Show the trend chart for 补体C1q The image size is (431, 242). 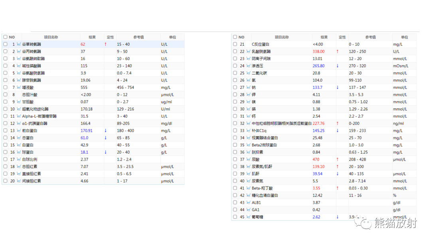249,131
